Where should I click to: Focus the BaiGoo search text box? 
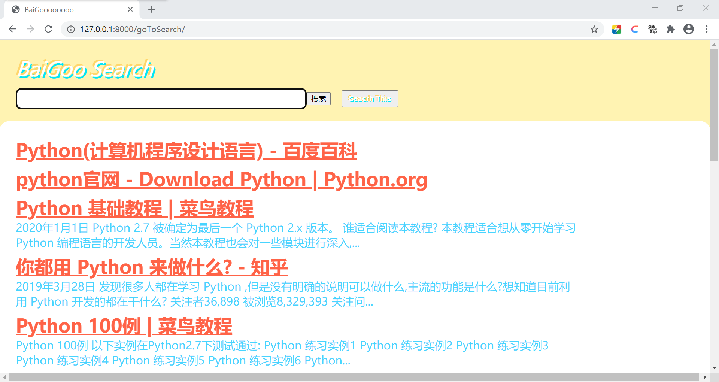(x=161, y=99)
